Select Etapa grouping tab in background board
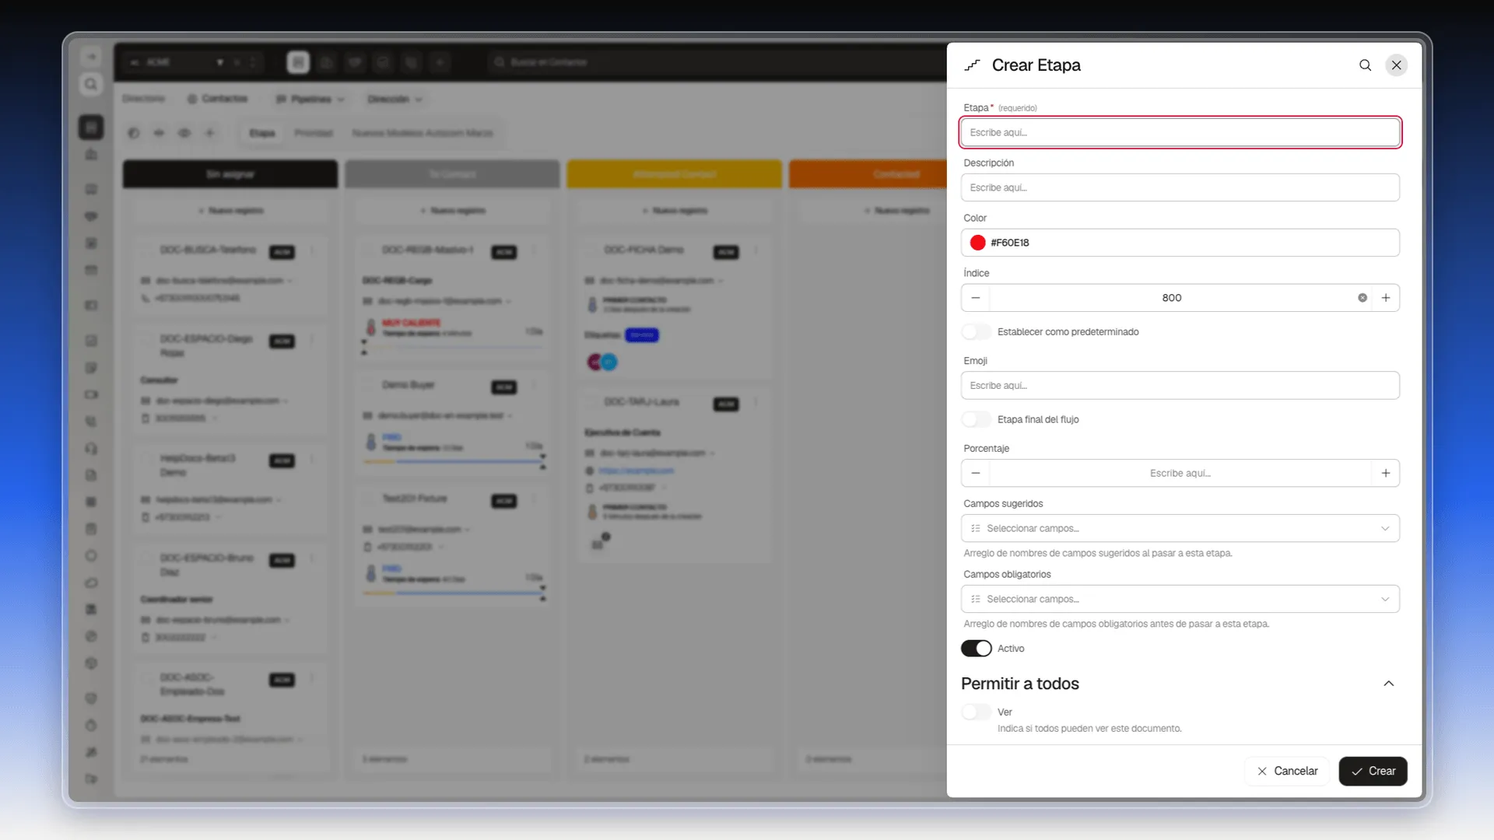 click(262, 133)
